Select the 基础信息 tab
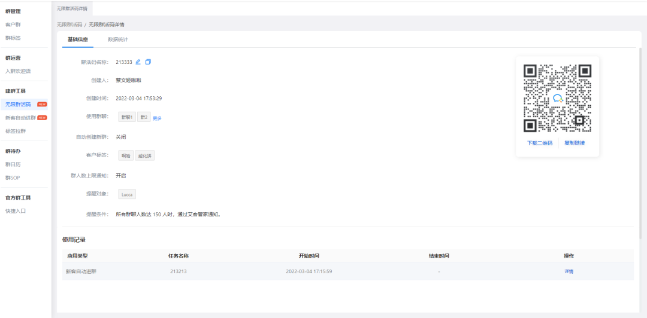The width and height of the screenshot is (647, 318). [x=77, y=39]
